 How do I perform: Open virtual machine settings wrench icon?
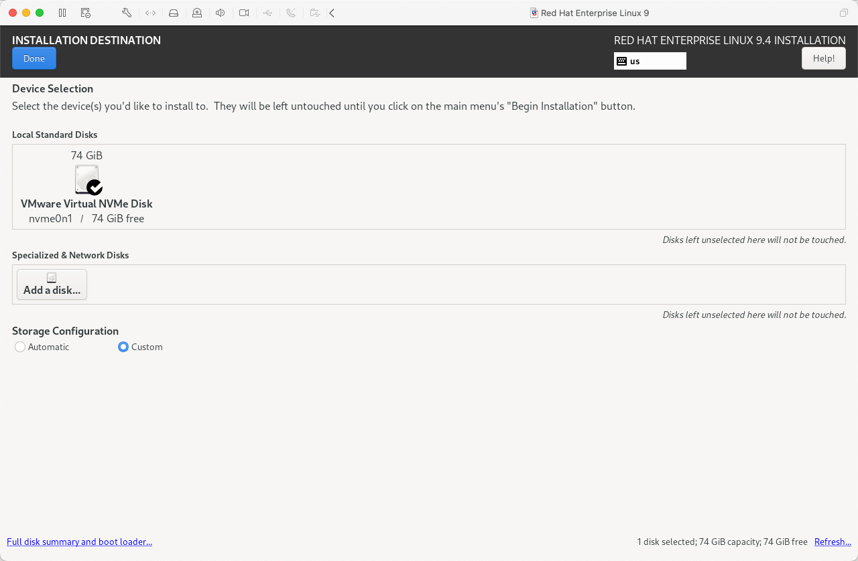tap(127, 13)
